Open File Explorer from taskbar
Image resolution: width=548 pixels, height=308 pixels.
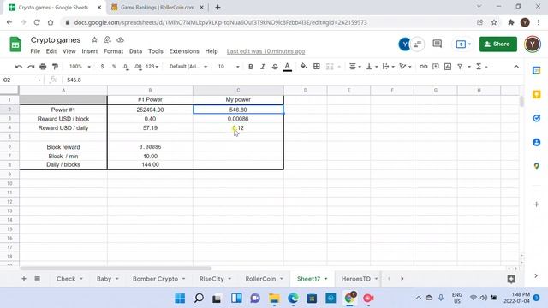tap(274, 299)
